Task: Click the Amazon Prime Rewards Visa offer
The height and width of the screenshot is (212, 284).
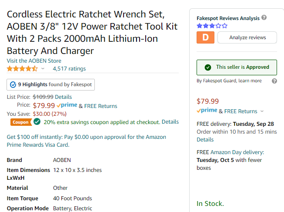Action: pos(87,141)
